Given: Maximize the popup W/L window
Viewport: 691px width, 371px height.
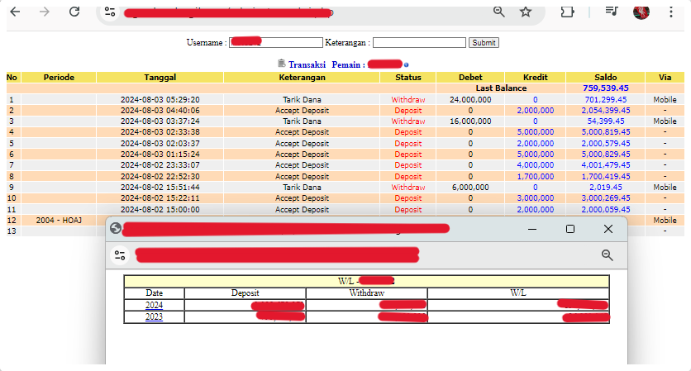Looking at the screenshot, I should coord(570,229).
